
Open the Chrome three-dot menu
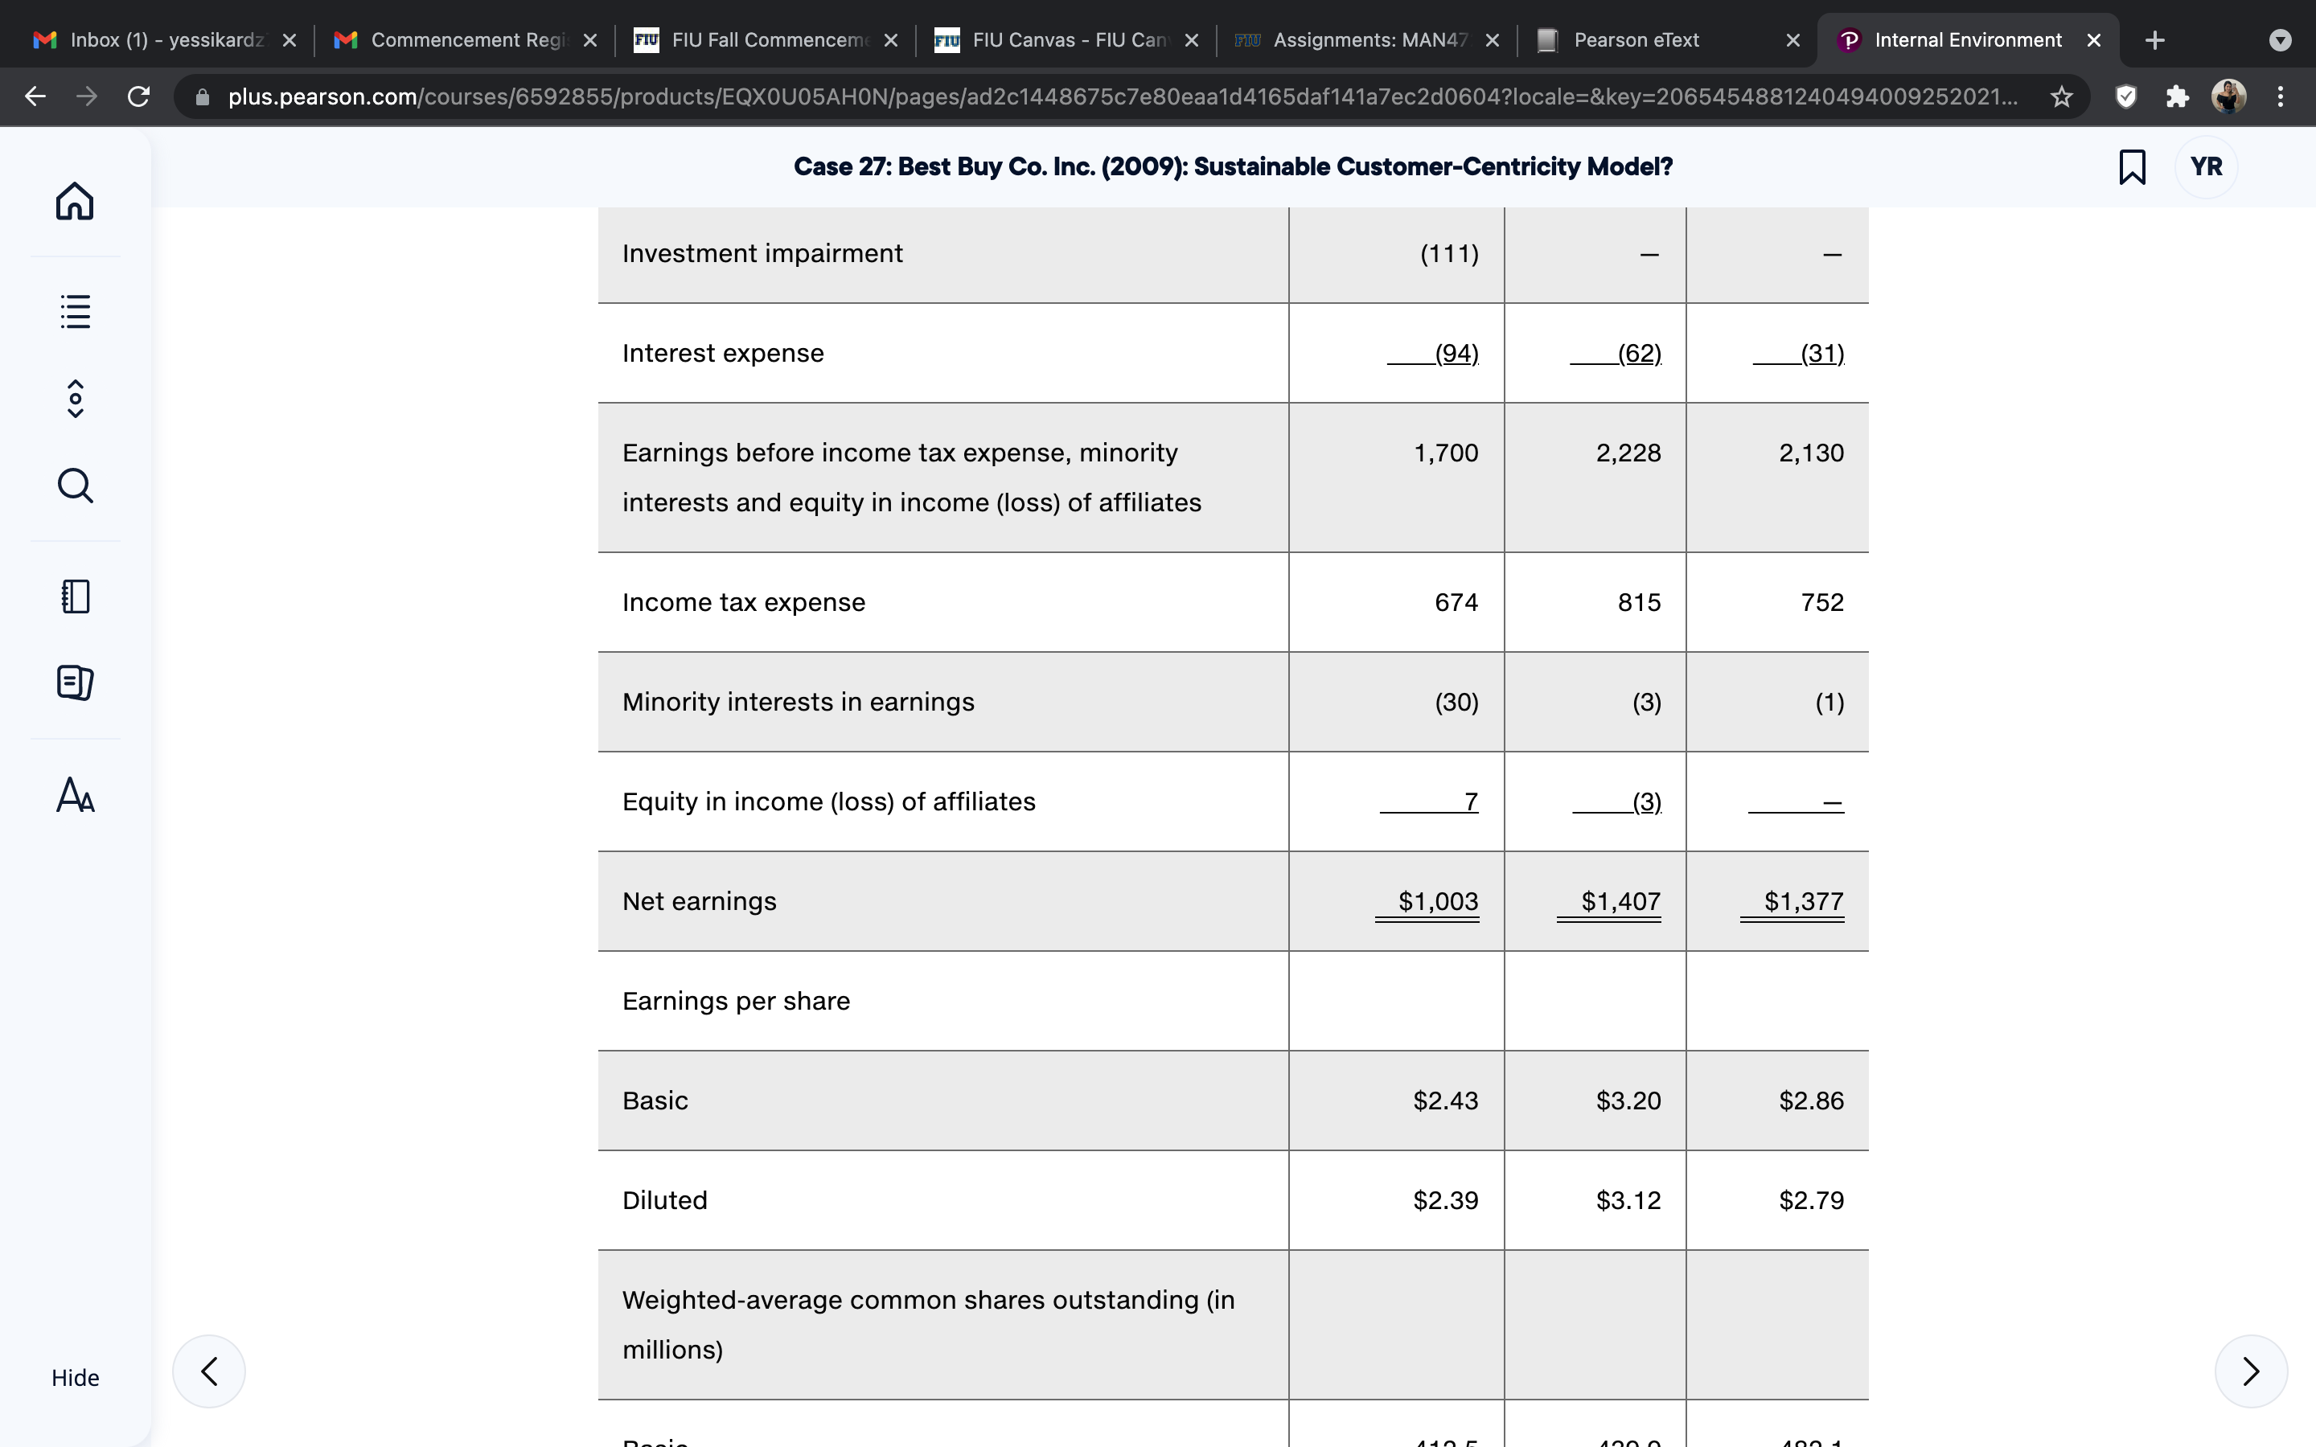2281,96
